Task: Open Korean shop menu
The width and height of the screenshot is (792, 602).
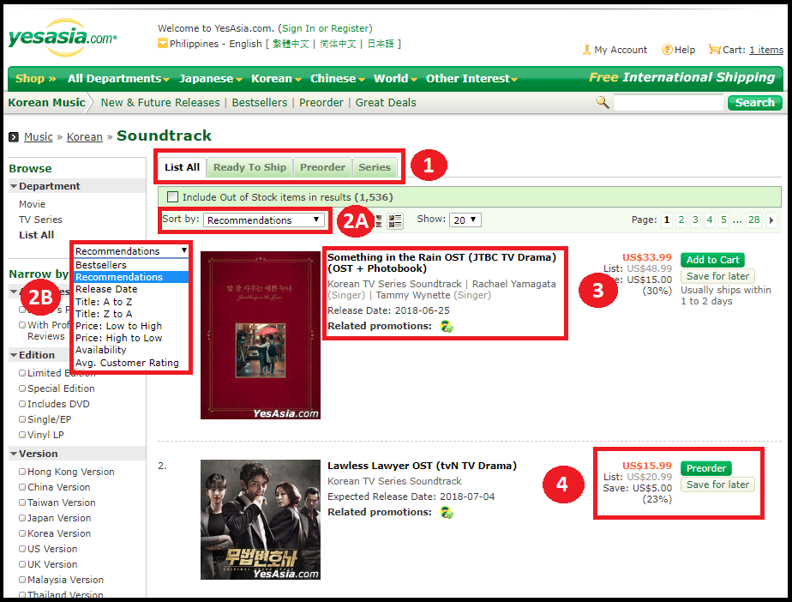Action: point(276,79)
